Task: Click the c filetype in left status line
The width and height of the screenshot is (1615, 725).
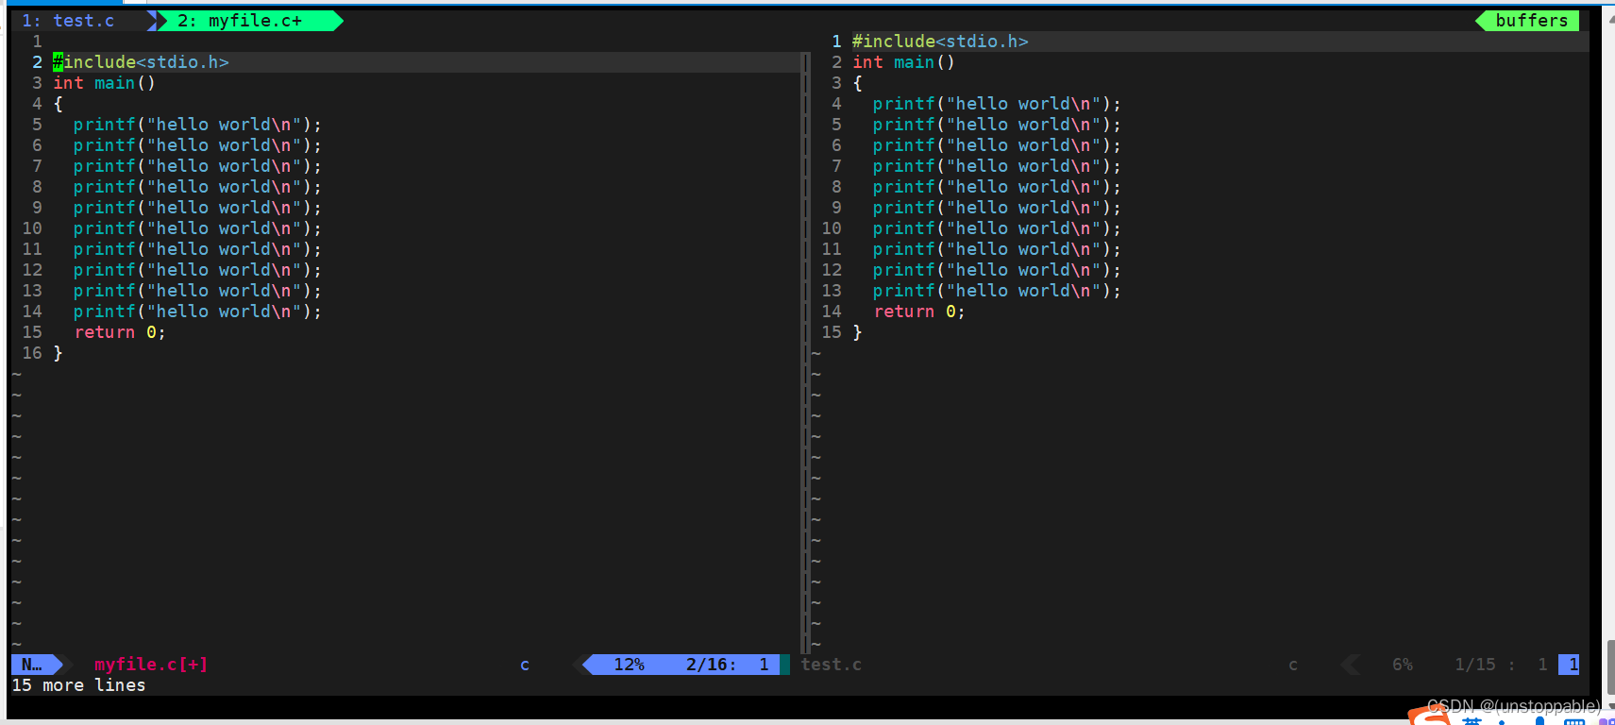Action: tap(525, 665)
